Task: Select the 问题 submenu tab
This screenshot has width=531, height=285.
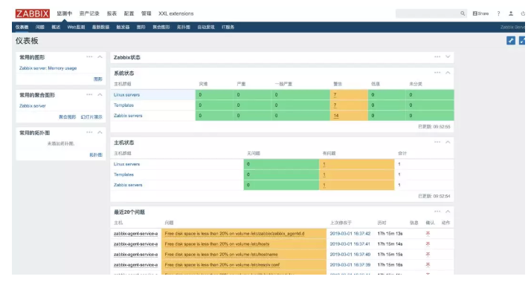Action: point(40,27)
